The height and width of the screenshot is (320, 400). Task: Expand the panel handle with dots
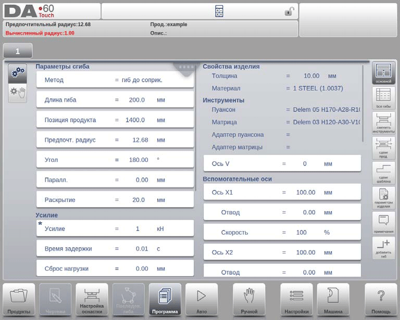pyautogui.click(x=186, y=67)
